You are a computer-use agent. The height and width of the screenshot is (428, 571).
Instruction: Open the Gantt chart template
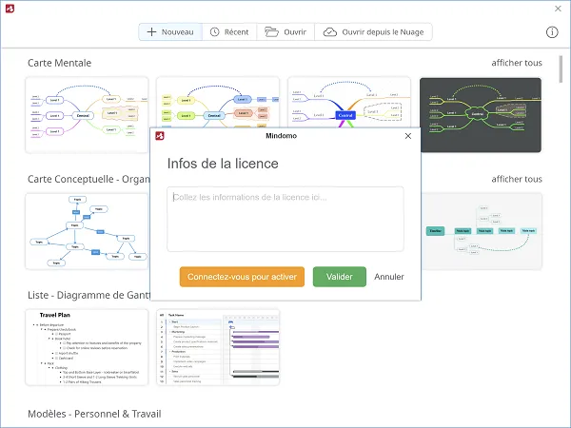[218, 347]
